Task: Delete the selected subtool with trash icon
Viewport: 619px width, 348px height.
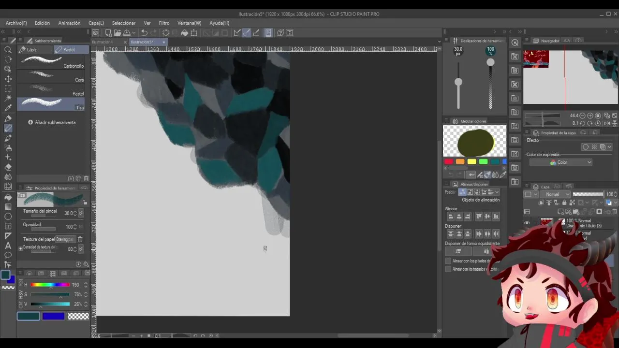Action: [x=86, y=179]
